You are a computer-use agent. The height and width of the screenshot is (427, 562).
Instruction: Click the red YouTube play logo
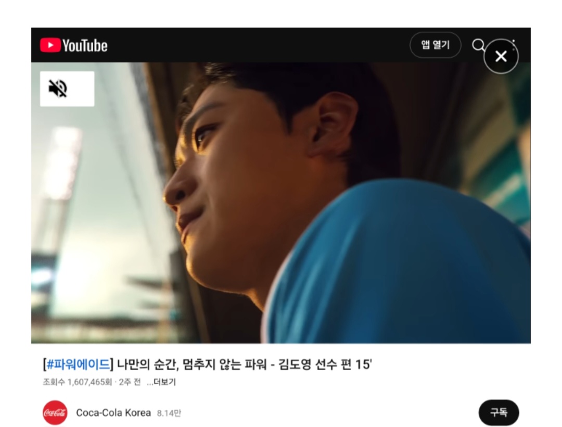coord(50,45)
